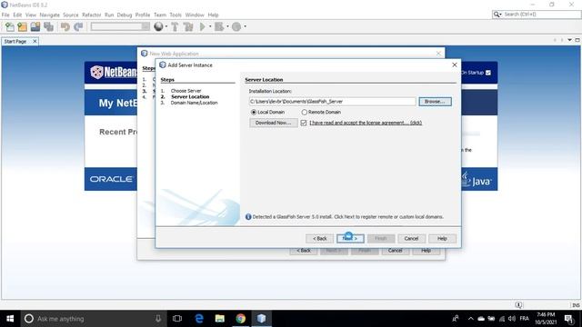Click the Ask me anything search box
The image size is (582, 327).
click(93, 319)
